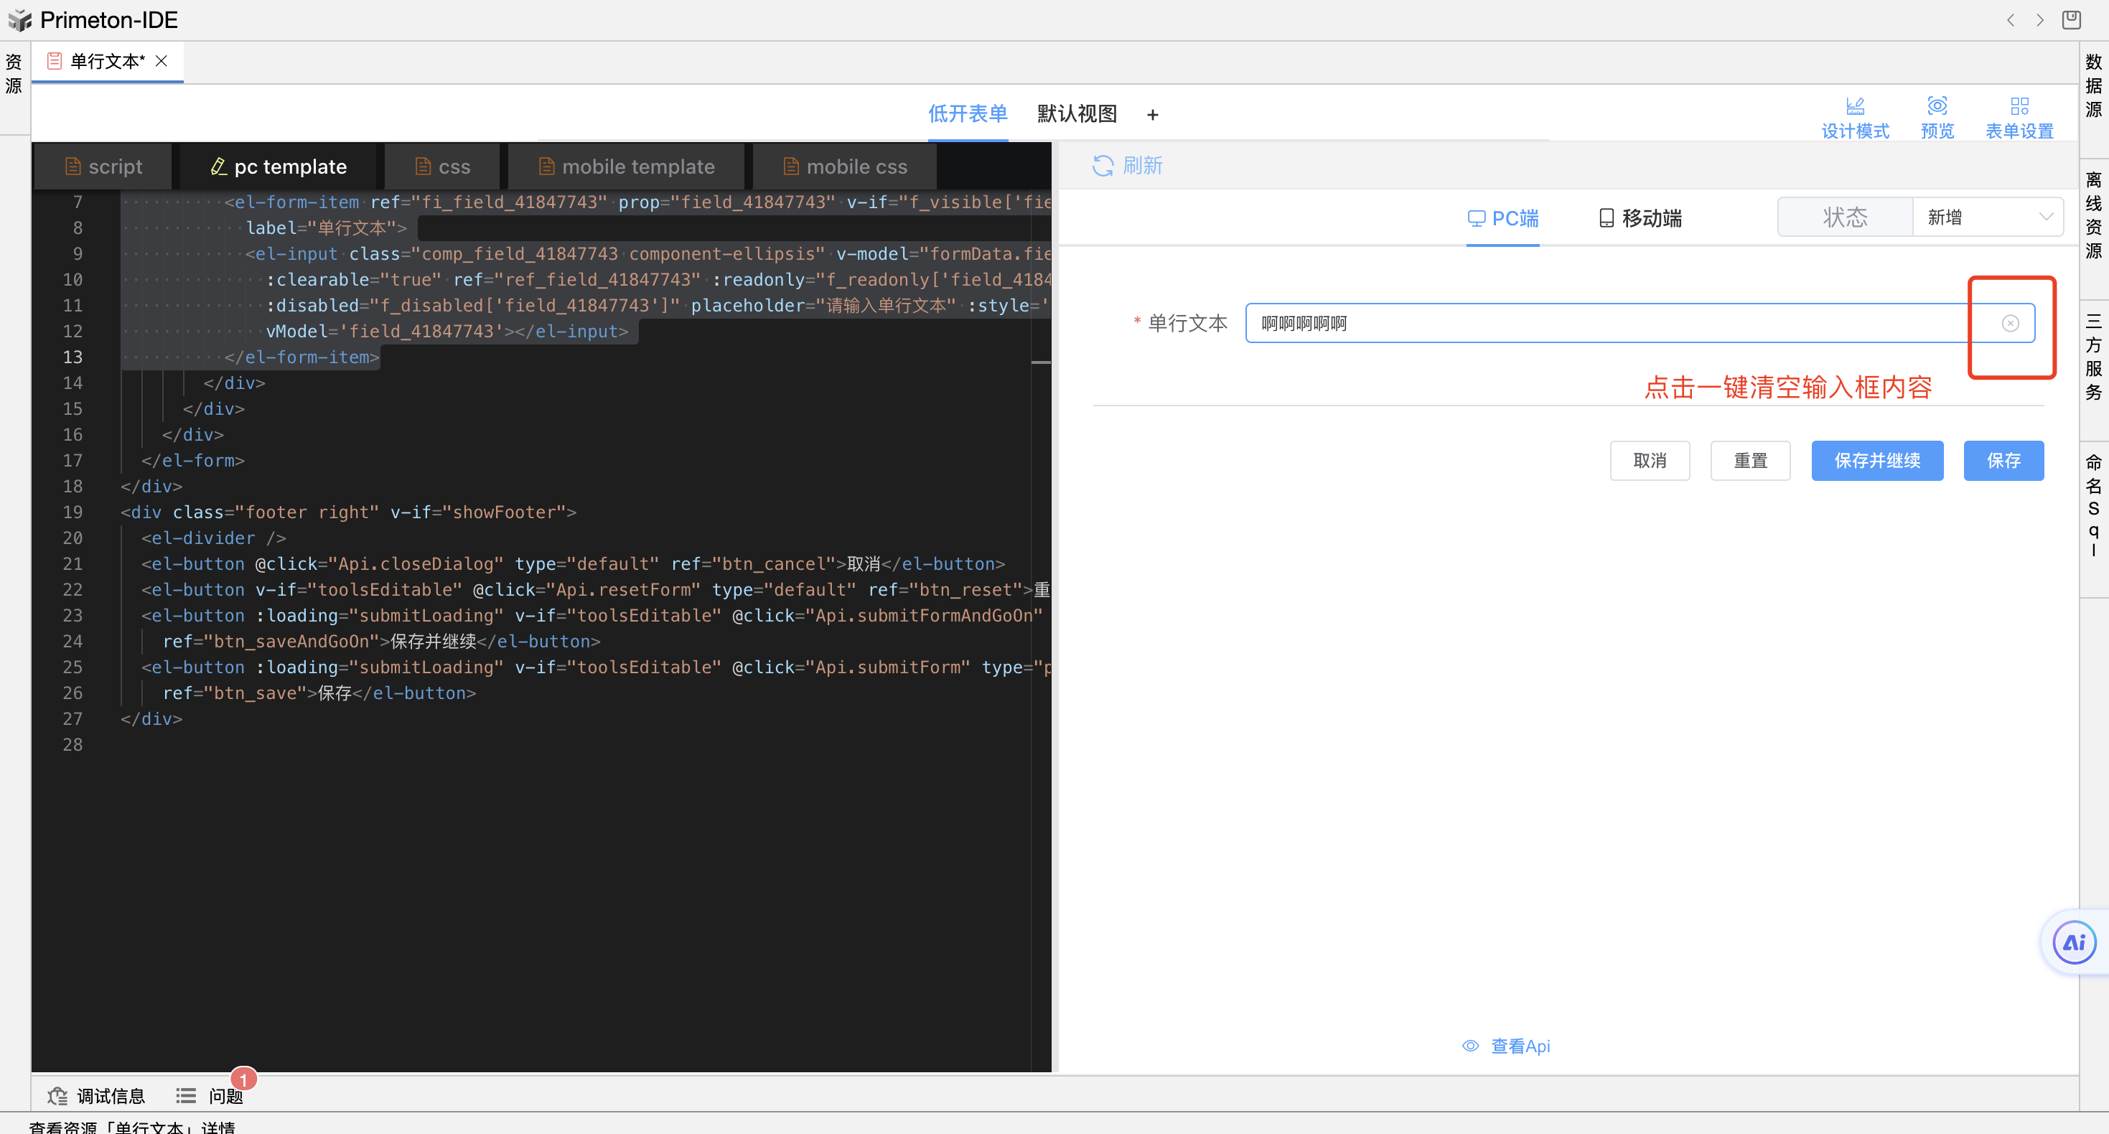Clear the input with the circle-x icon
Image resolution: width=2109 pixels, height=1134 pixels.
tap(2010, 324)
